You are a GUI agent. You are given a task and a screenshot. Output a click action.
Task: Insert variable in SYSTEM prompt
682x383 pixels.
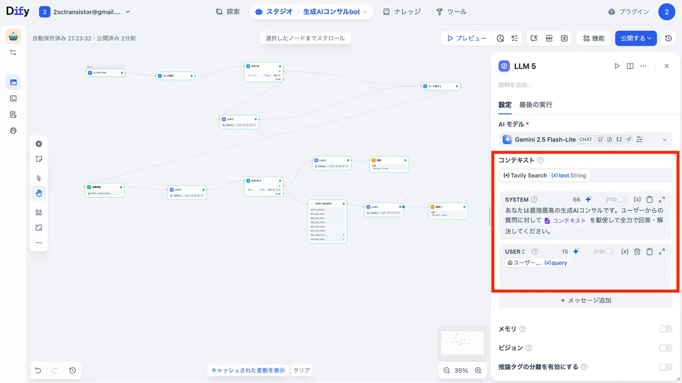coord(637,199)
